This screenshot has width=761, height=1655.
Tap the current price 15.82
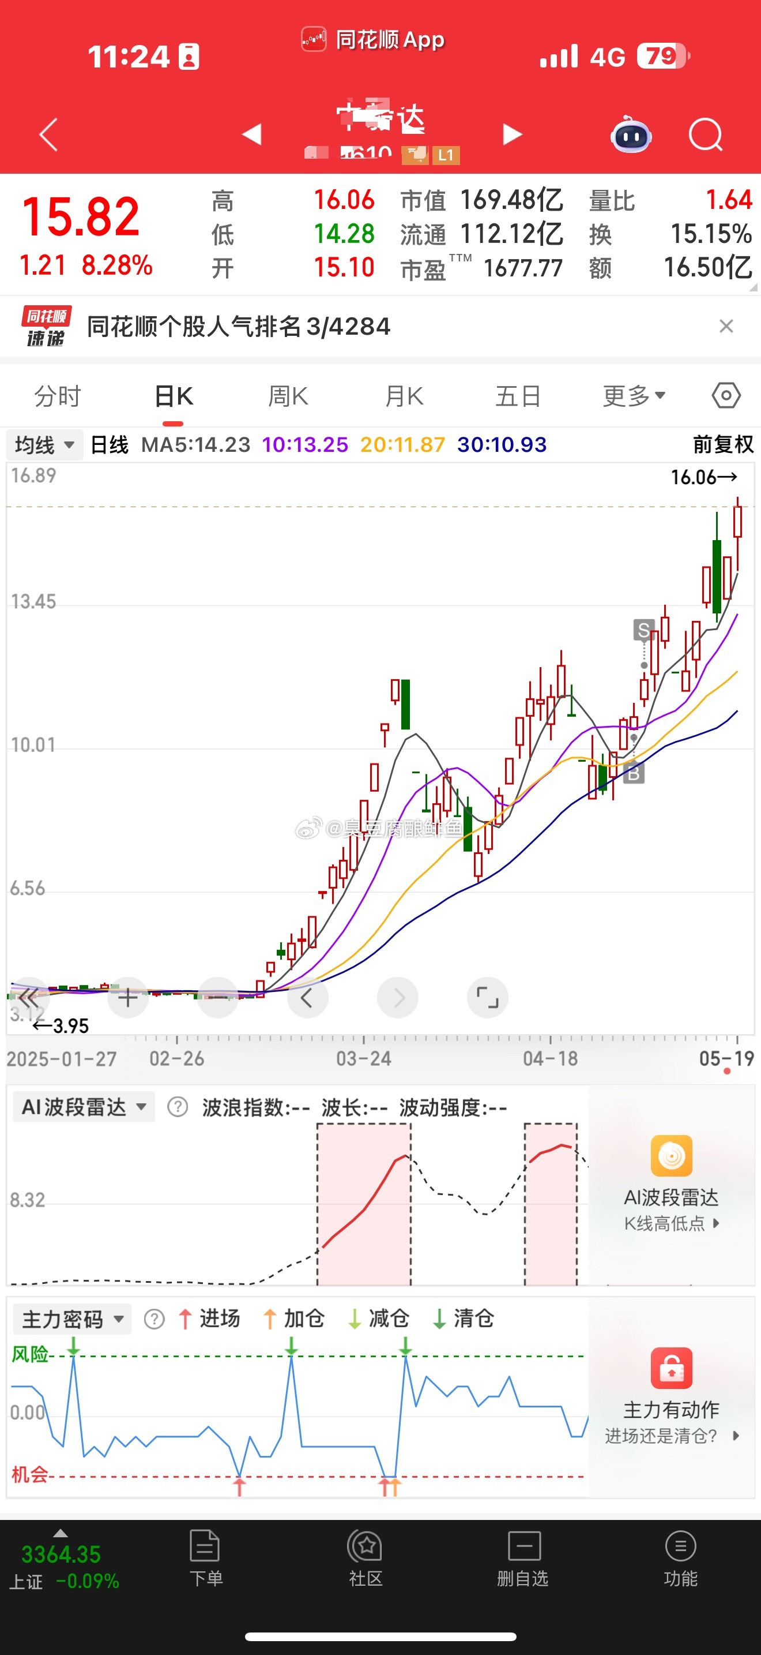click(80, 216)
